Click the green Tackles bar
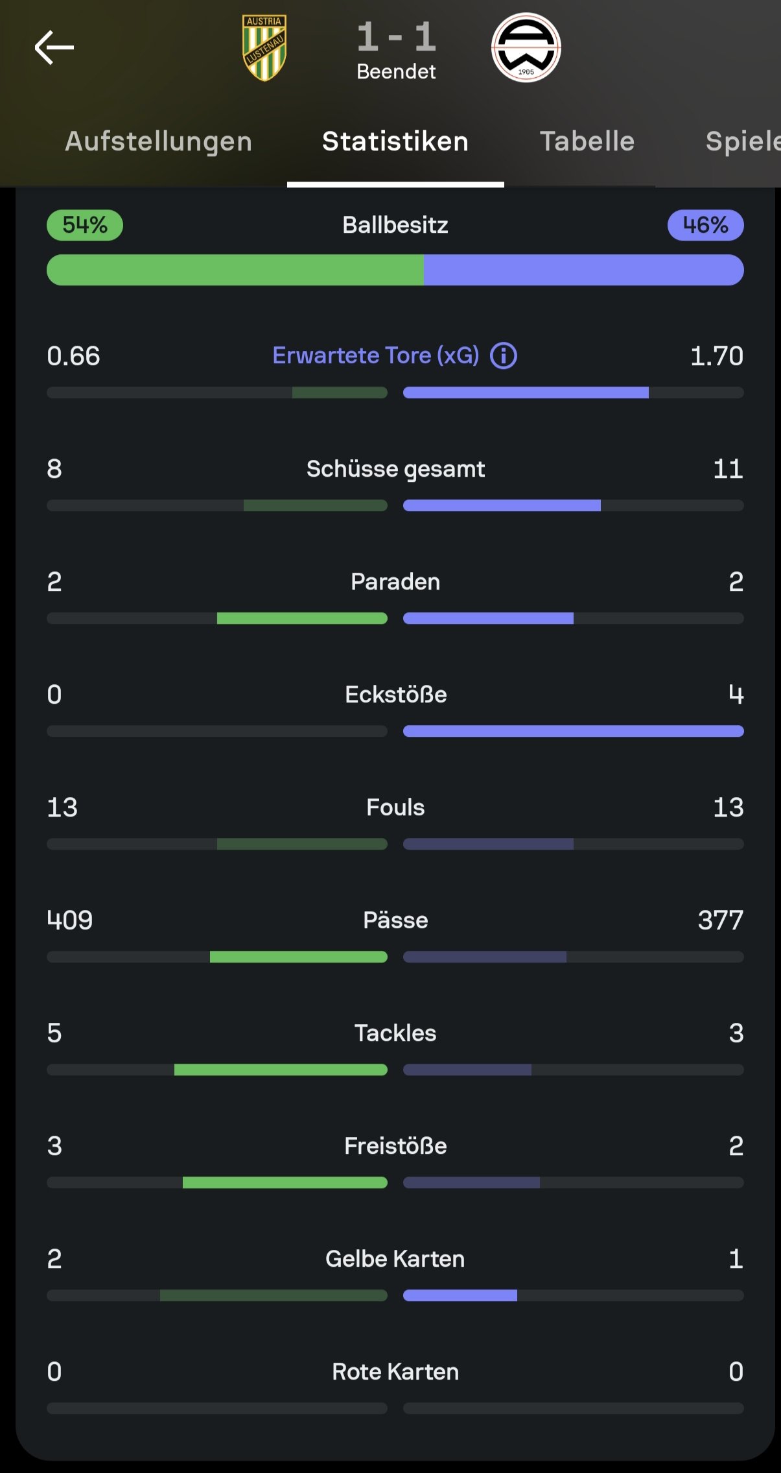This screenshot has width=781, height=1473. point(281,1070)
